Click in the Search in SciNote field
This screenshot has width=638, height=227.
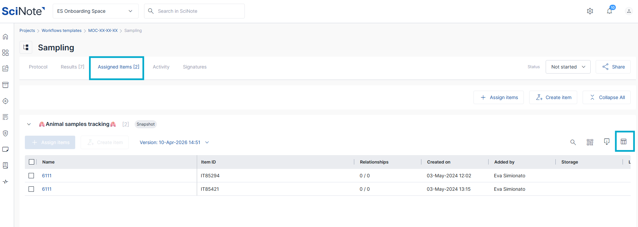[198, 11]
